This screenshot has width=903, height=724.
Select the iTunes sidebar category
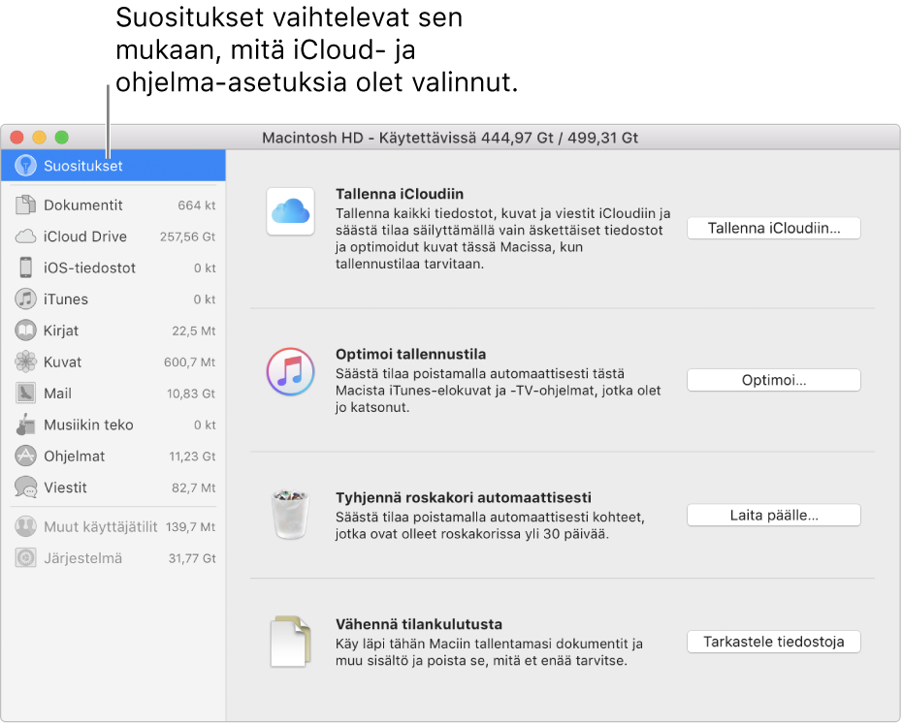point(113,299)
